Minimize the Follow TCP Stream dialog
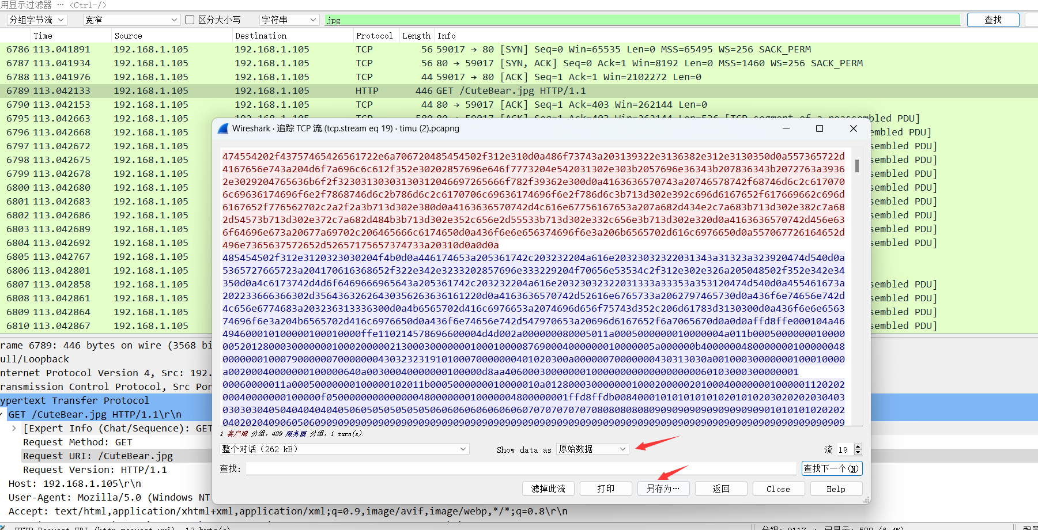Screen dimensions: 1038x530 [786, 128]
